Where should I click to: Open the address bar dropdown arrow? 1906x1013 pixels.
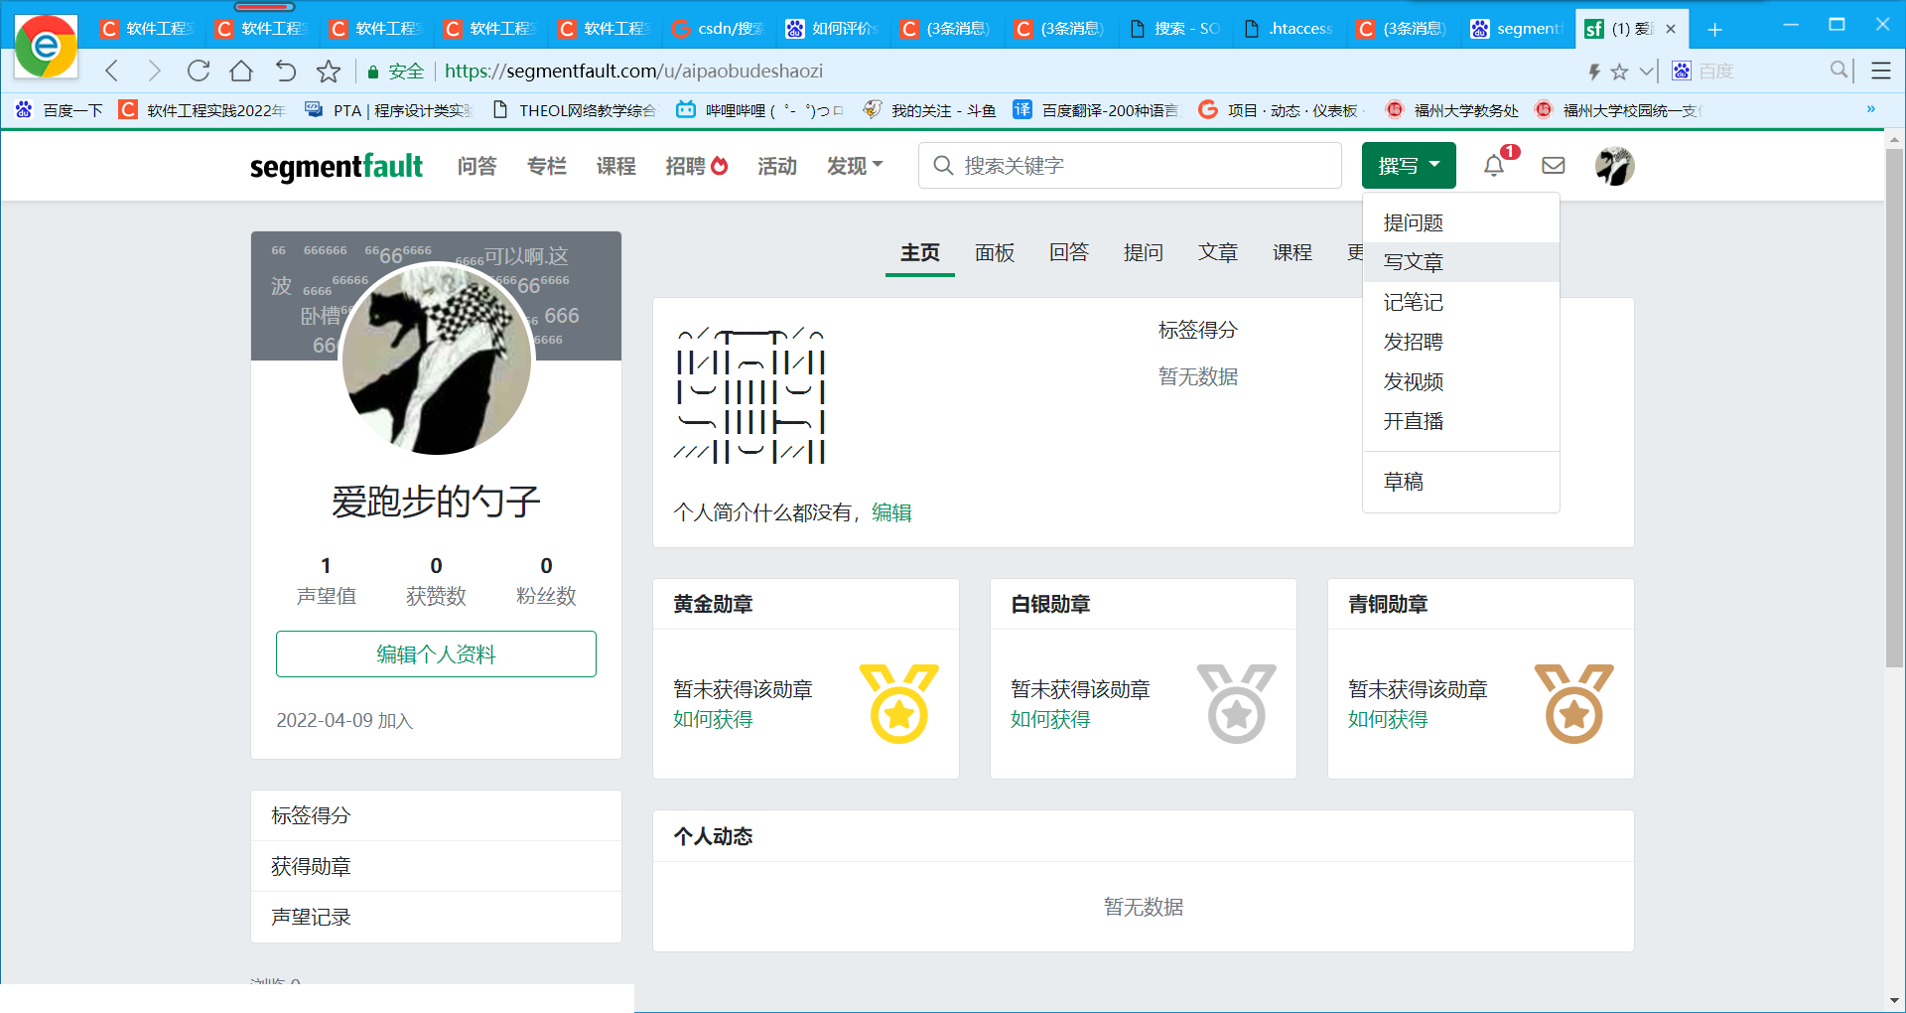point(1647,71)
